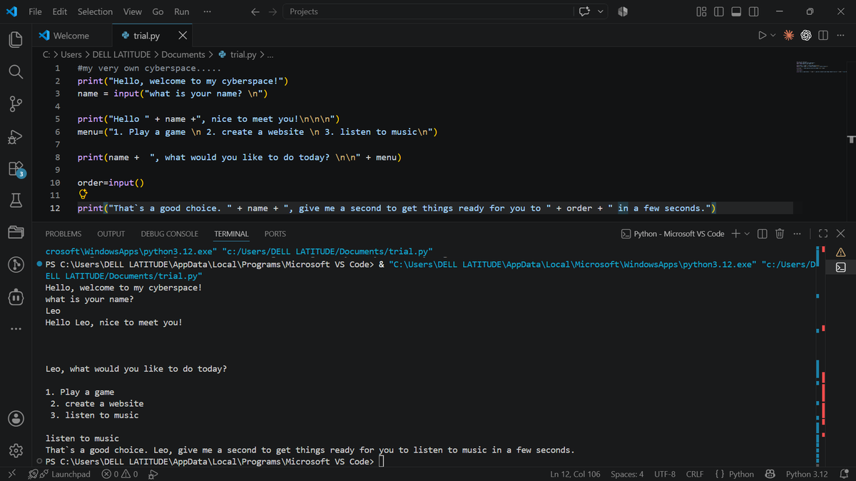Switch to the DEBUG CONSOLE tab
The height and width of the screenshot is (481, 856).
click(x=170, y=233)
